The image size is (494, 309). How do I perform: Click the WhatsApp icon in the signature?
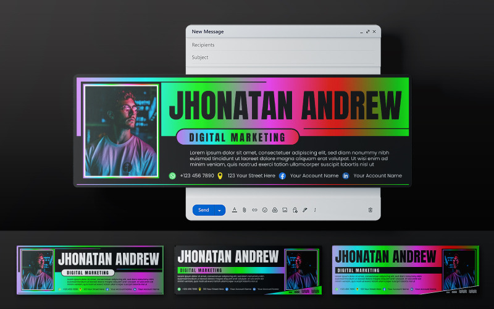(x=172, y=176)
